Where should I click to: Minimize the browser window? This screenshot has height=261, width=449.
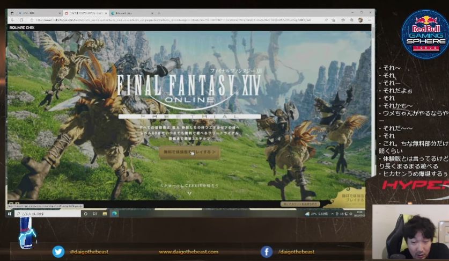pyautogui.click(x=352, y=12)
